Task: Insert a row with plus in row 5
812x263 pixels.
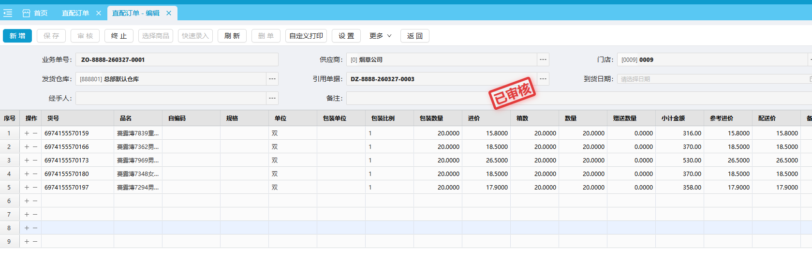Action: pyautogui.click(x=27, y=187)
